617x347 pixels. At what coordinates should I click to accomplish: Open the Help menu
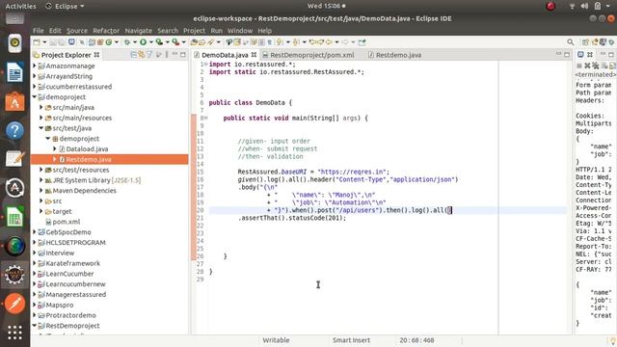(264, 30)
